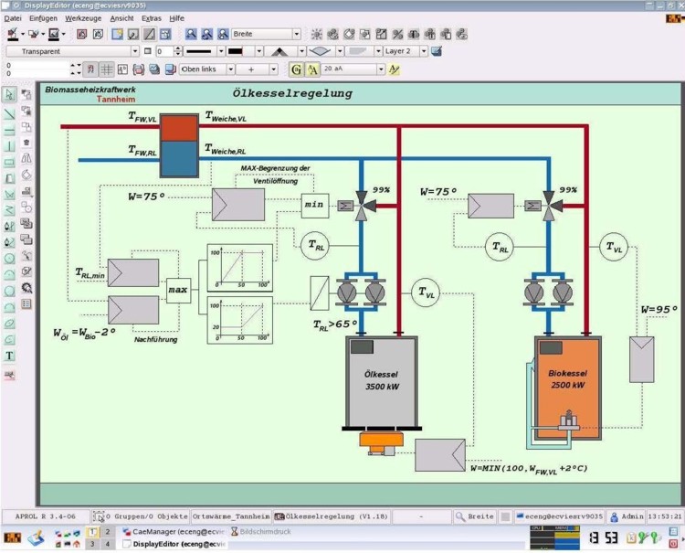Select the arrow pointer tool
The width and height of the screenshot is (685, 553).
(9, 94)
